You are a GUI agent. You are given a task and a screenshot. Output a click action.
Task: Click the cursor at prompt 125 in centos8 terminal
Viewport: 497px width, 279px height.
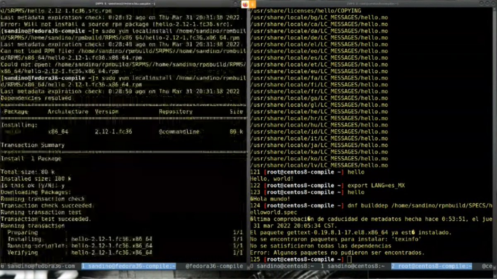pyautogui.click(x=349, y=259)
